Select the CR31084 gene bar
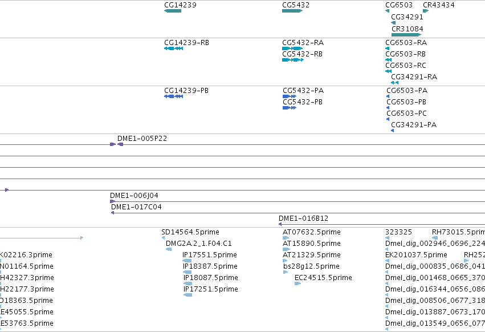 click(x=406, y=35)
